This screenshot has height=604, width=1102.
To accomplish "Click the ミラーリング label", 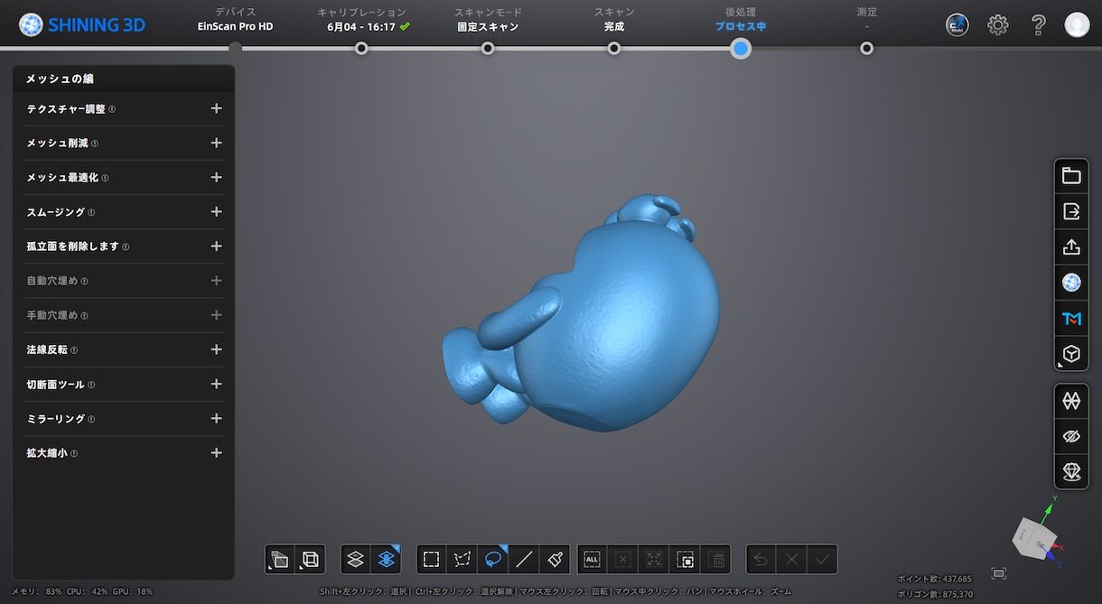I will pos(56,419).
